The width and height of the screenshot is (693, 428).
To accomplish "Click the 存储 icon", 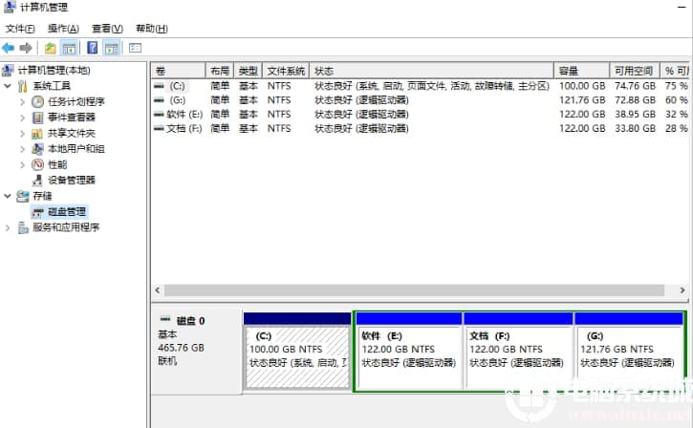I will pos(23,196).
